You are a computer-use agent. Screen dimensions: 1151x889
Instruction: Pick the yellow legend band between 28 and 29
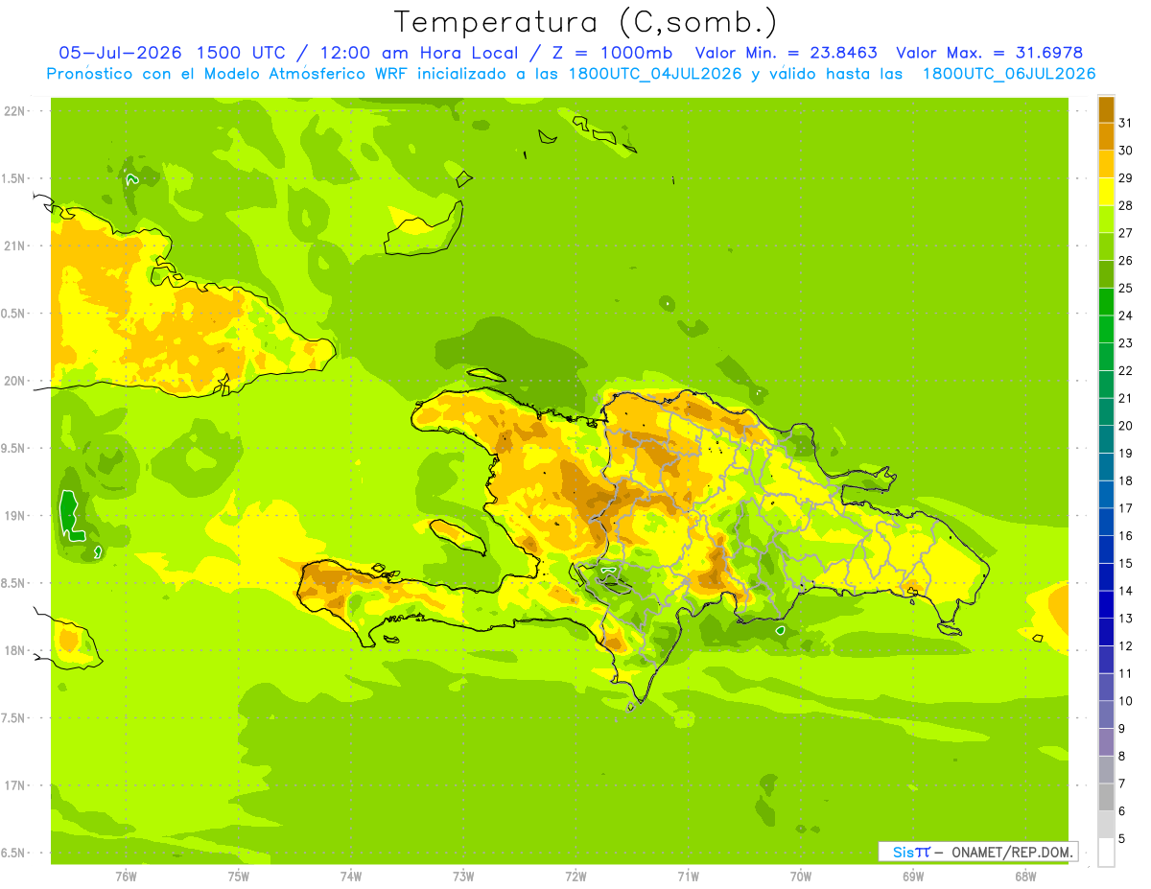(1106, 192)
